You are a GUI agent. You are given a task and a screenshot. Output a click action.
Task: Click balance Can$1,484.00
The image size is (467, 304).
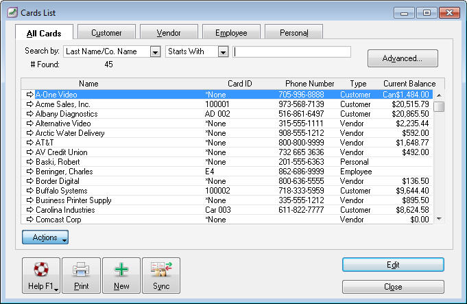(x=406, y=95)
